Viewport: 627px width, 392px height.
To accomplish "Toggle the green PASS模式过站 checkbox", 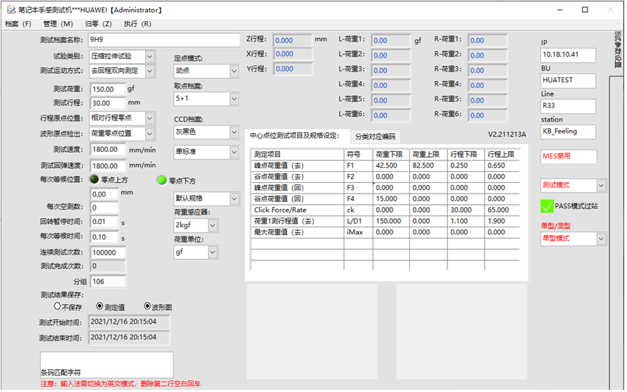I will 547,206.
